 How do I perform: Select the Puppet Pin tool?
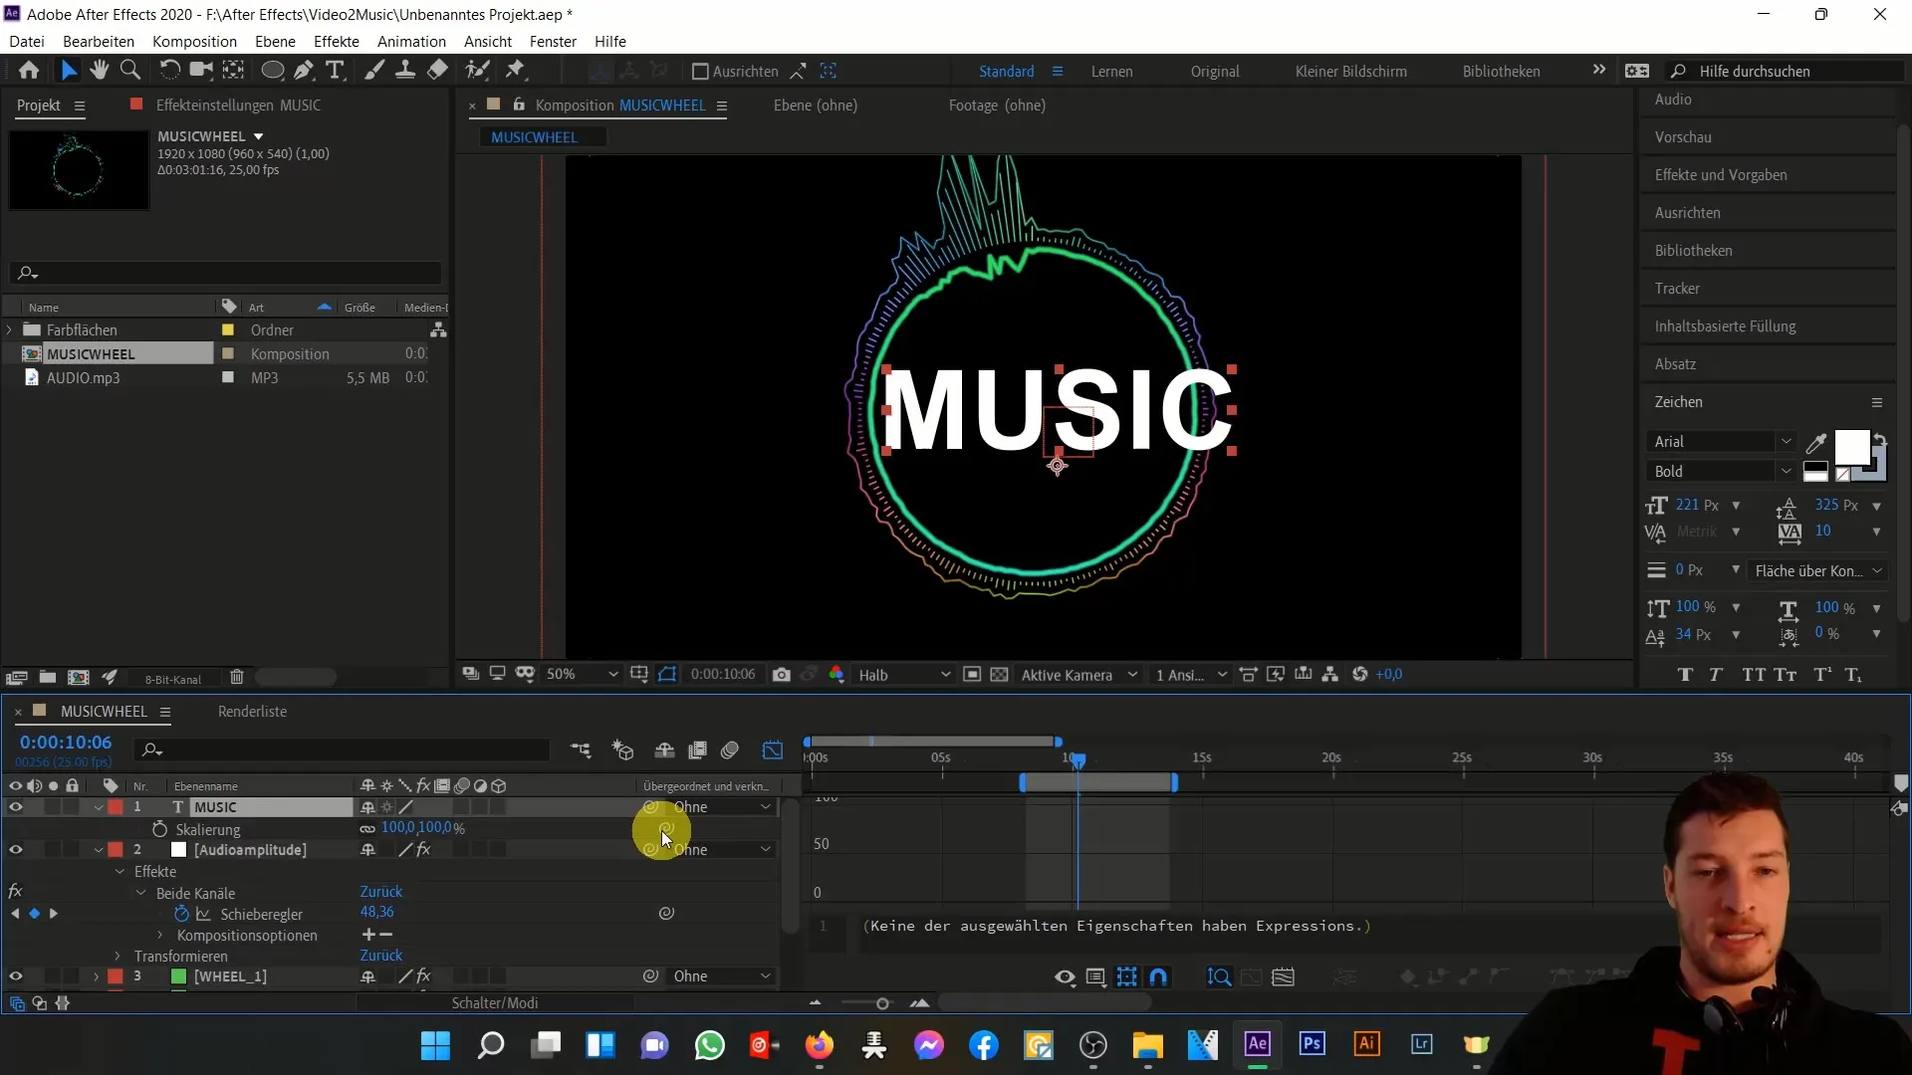click(515, 71)
